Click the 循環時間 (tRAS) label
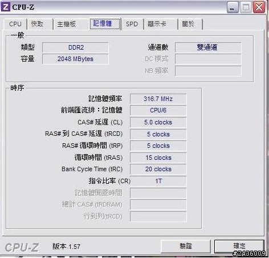The width and height of the screenshot is (269, 258). 99,158
